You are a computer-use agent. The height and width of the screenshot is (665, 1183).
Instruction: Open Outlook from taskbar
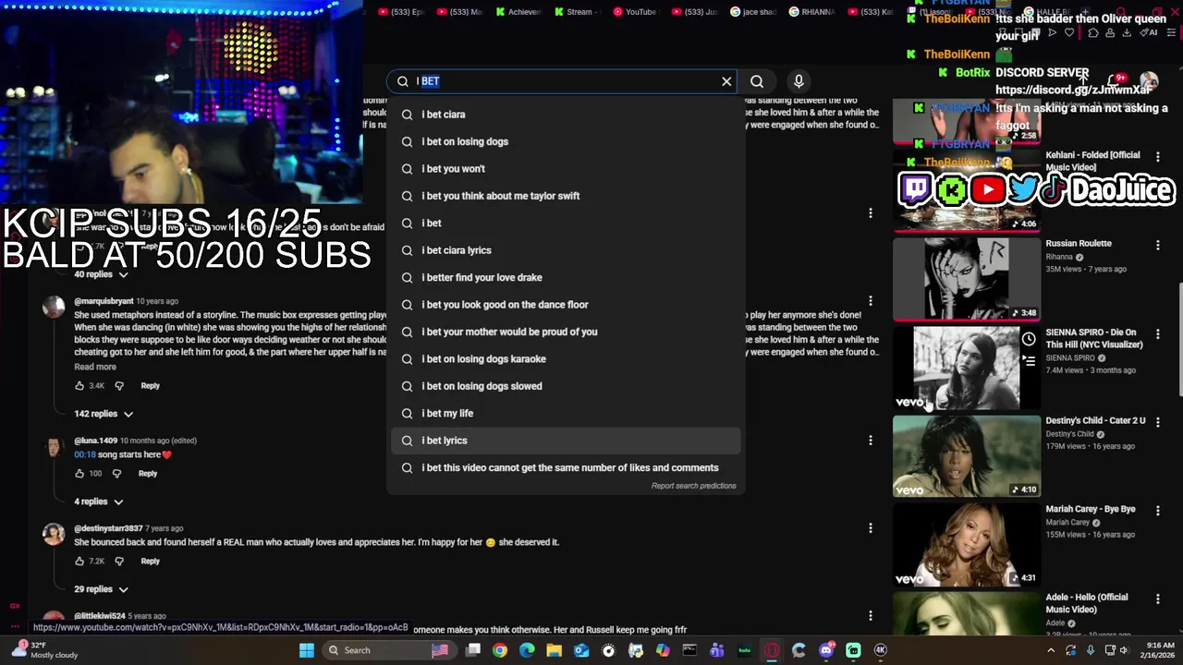[581, 650]
